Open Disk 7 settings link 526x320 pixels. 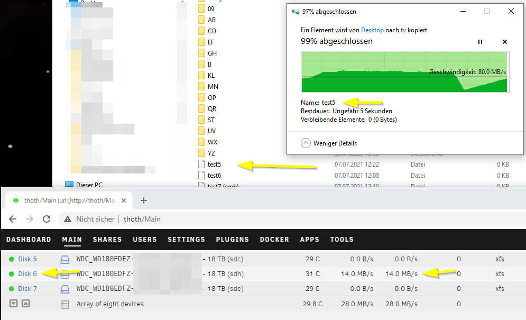(27, 289)
